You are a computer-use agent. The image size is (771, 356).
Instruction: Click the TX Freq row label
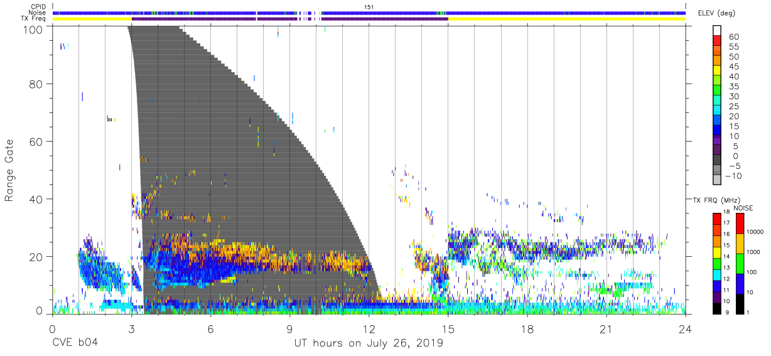click(x=35, y=19)
